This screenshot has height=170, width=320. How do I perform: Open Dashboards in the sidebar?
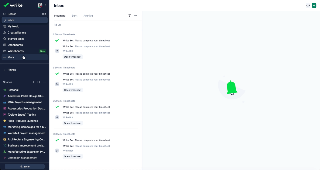(x=25, y=45)
